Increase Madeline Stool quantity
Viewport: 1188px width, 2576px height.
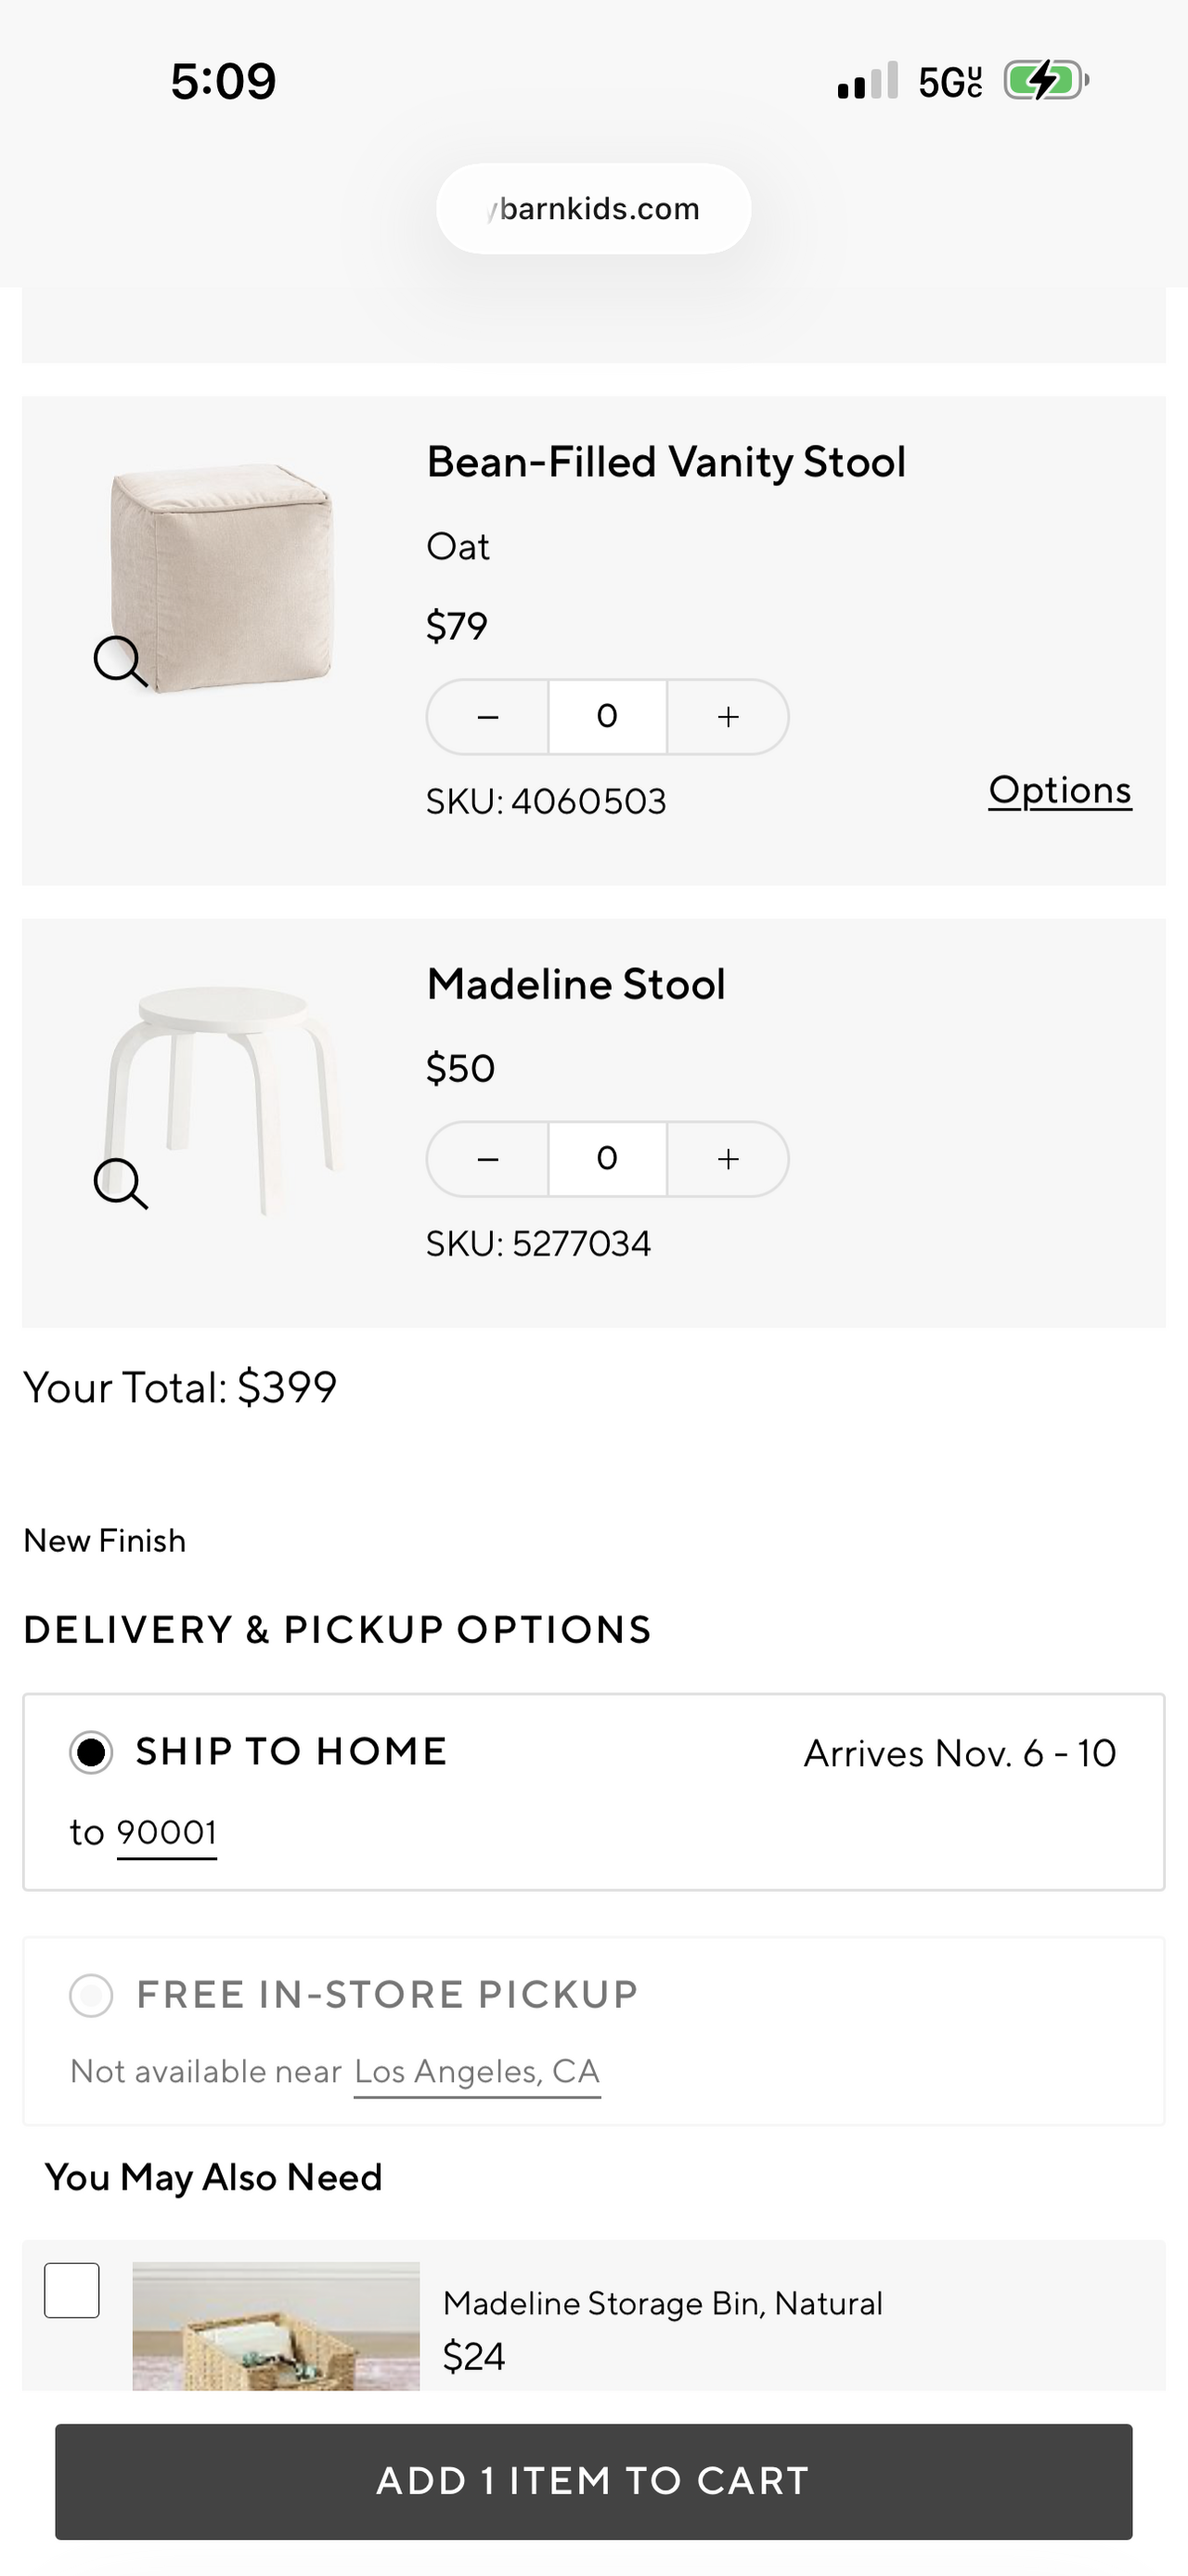(x=729, y=1159)
